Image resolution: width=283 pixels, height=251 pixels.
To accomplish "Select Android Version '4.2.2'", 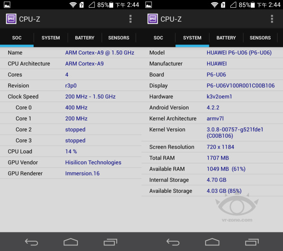I will click(x=213, y=108).
